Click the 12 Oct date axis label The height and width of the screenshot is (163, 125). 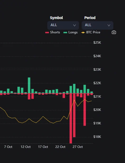click(x=26, y=147)
